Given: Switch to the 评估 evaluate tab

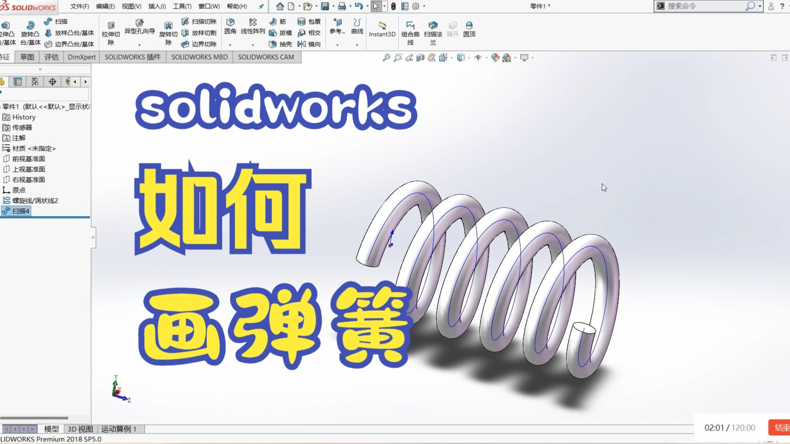Looking at the screenshot, I should tap(51, 57).
